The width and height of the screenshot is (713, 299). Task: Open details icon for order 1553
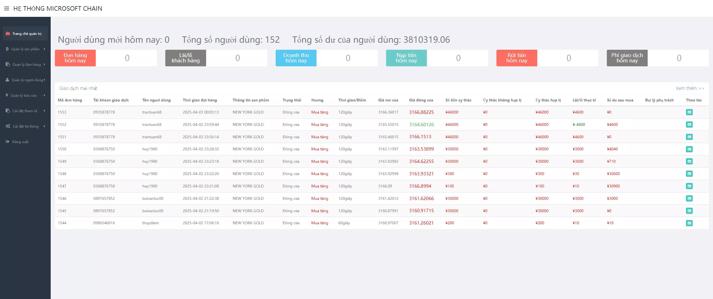[x=689, y=112]
